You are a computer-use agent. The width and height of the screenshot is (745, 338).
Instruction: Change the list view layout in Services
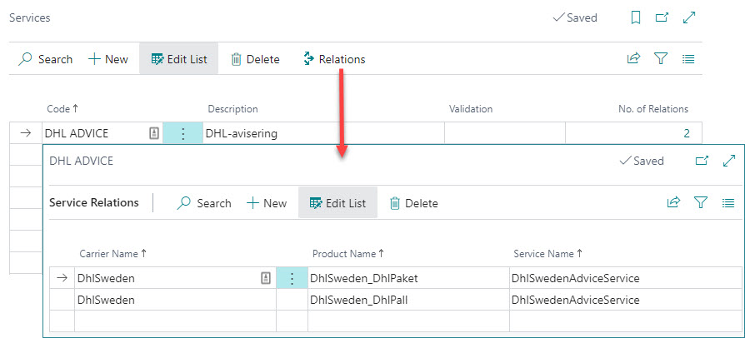click(688, 59)
